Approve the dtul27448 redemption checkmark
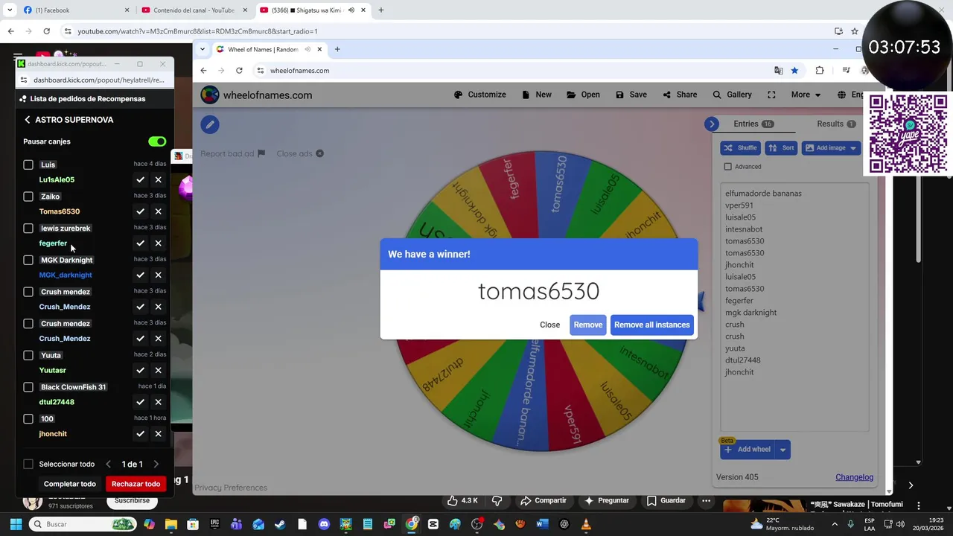The image size is (953, 536). click(140, 402)
